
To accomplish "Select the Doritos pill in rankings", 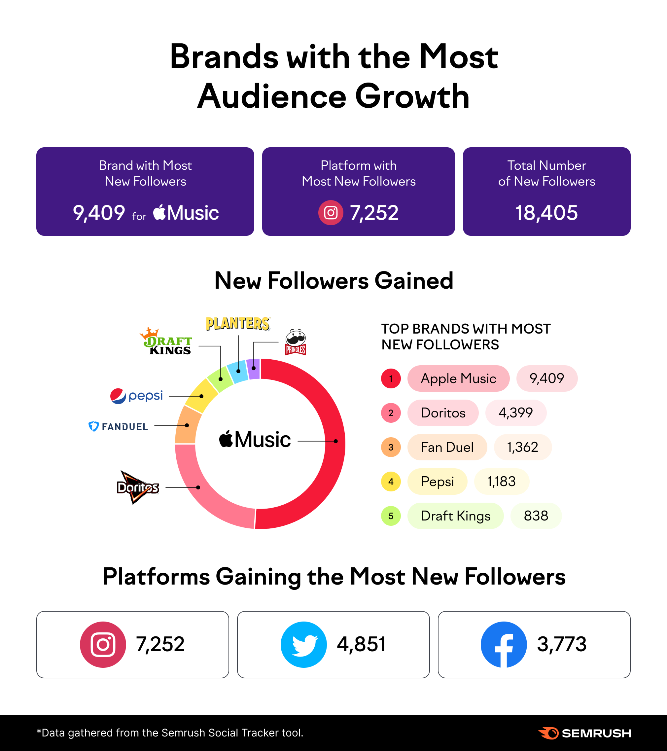I will click(443, 412).
